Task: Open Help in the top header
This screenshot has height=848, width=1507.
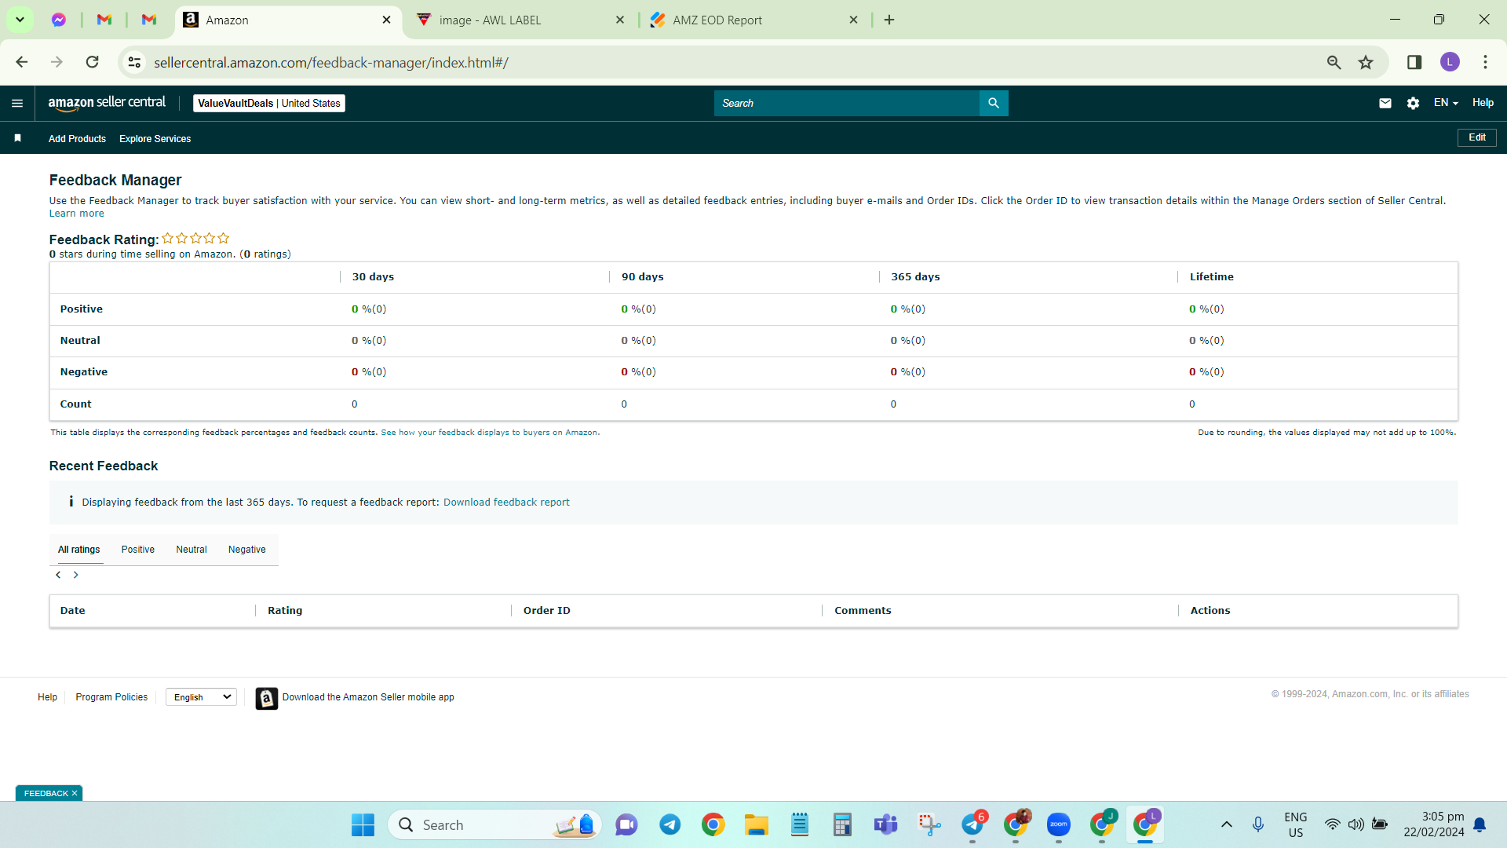Action: (x=1483, y=103)
